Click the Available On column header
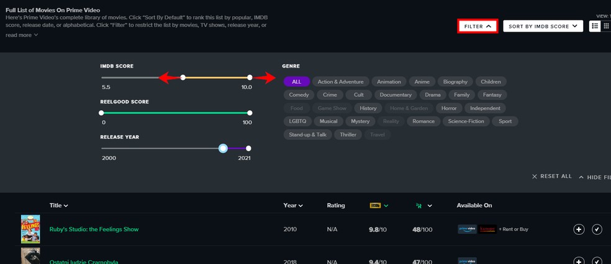Viewport: 611px width, 264px height. coord(474,205)
